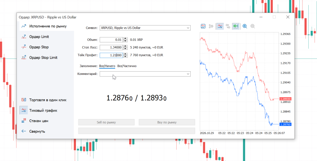The width and height of the screenshot is (317, 161).
Task: Open the Комментарий dropdown arrow
Action: pyautogui.click(x=188, y=74)
